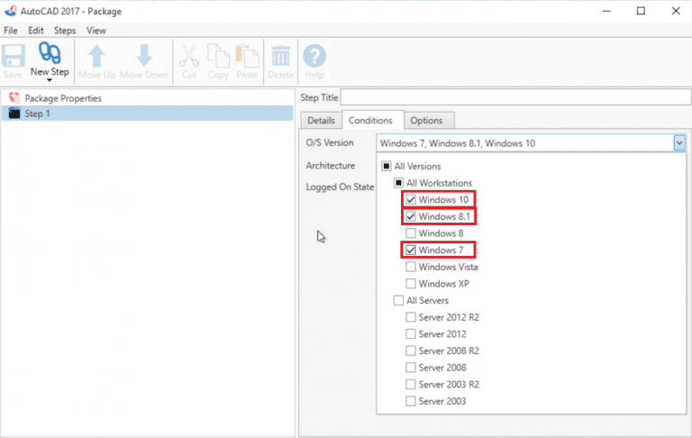The image size is (692, 438).
Task: Check the Windows XP checkbox
Action: [x=411, y=284]
